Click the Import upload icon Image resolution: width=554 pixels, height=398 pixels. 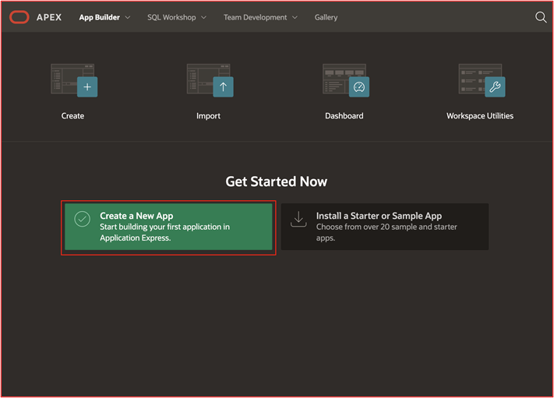[210, 80]
